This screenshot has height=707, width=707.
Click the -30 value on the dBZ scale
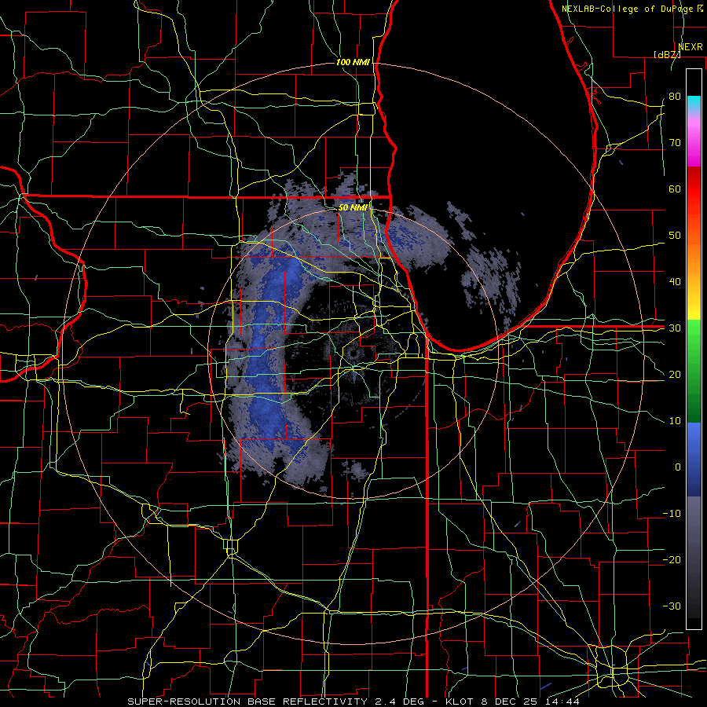(672, 606)
